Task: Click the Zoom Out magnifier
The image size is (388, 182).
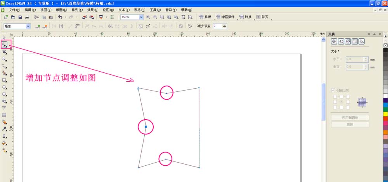Action: pyautogui.click(x=155, y=17)
